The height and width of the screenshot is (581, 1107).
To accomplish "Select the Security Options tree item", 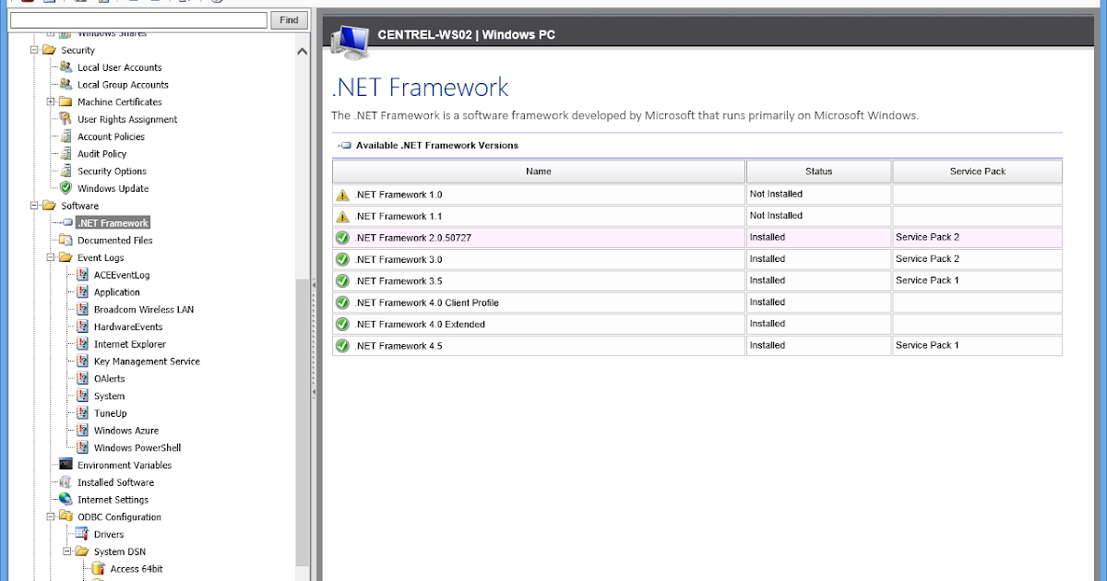I will click(112, 171).
